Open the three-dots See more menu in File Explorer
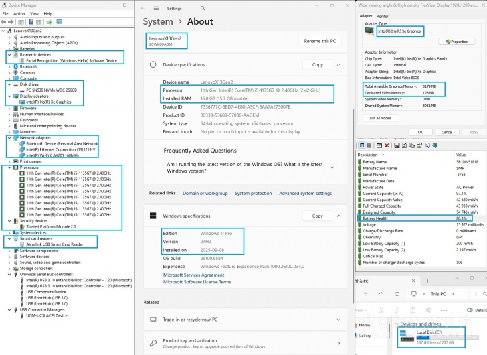 coord(444,310)
